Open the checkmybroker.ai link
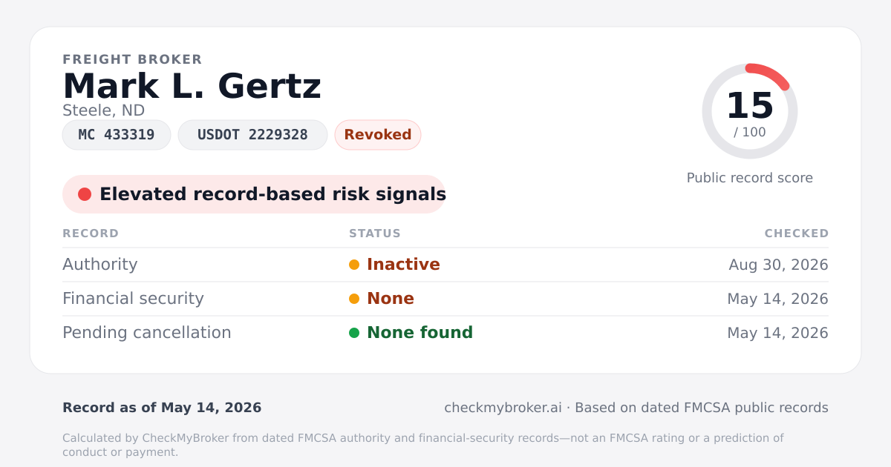 point(503,408)
